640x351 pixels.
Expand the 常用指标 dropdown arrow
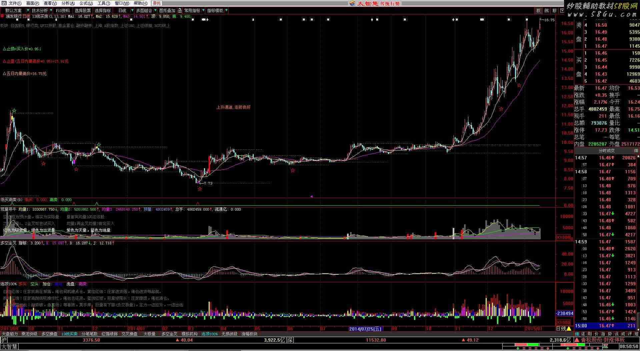point(203,11)
